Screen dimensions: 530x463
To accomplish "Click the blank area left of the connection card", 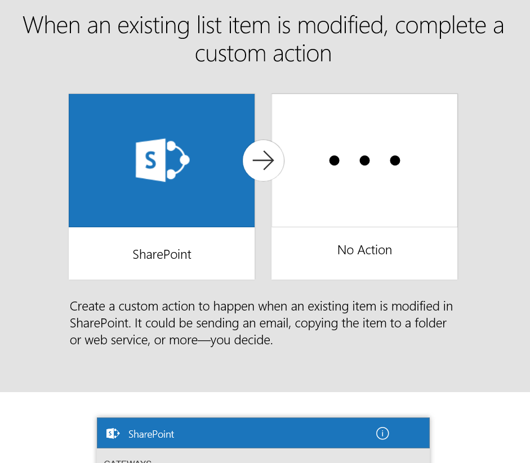I will 48,433.
